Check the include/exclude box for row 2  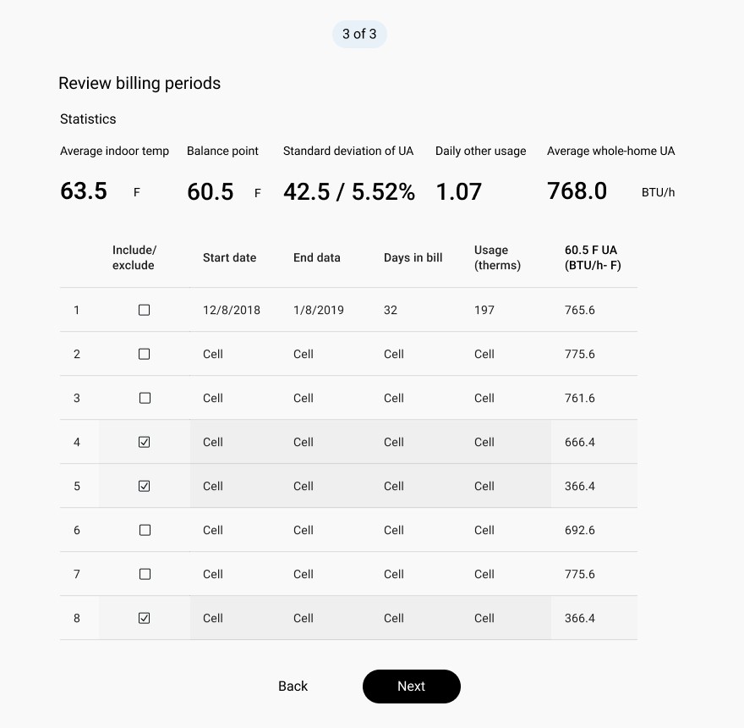click(144, 354)
